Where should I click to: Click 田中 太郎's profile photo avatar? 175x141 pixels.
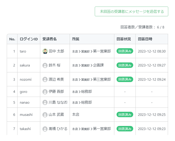tap(45, 51)
